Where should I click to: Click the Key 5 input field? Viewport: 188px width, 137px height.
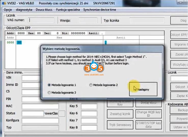[89, 106]
